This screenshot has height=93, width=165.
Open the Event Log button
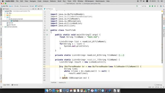158,85
